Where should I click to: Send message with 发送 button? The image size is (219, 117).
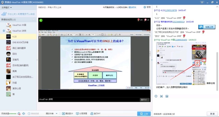[212, 114]
